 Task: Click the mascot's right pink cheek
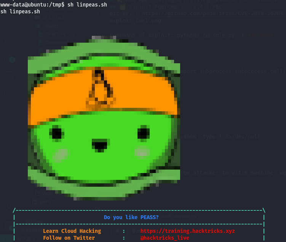142,152
